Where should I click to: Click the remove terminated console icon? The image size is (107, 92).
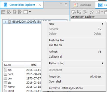pyautogui.click(x=74, y=12)
